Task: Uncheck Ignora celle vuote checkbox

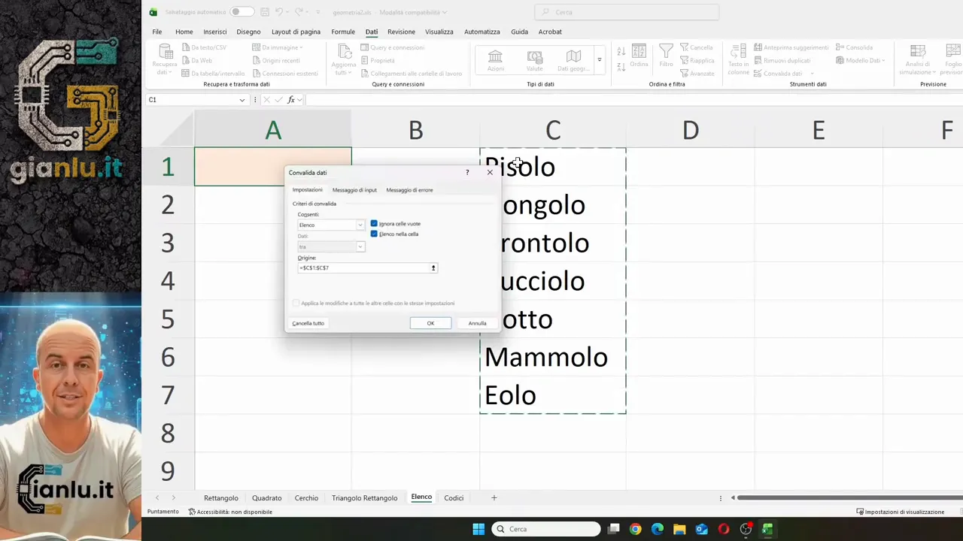Action: tap(374, 224)
